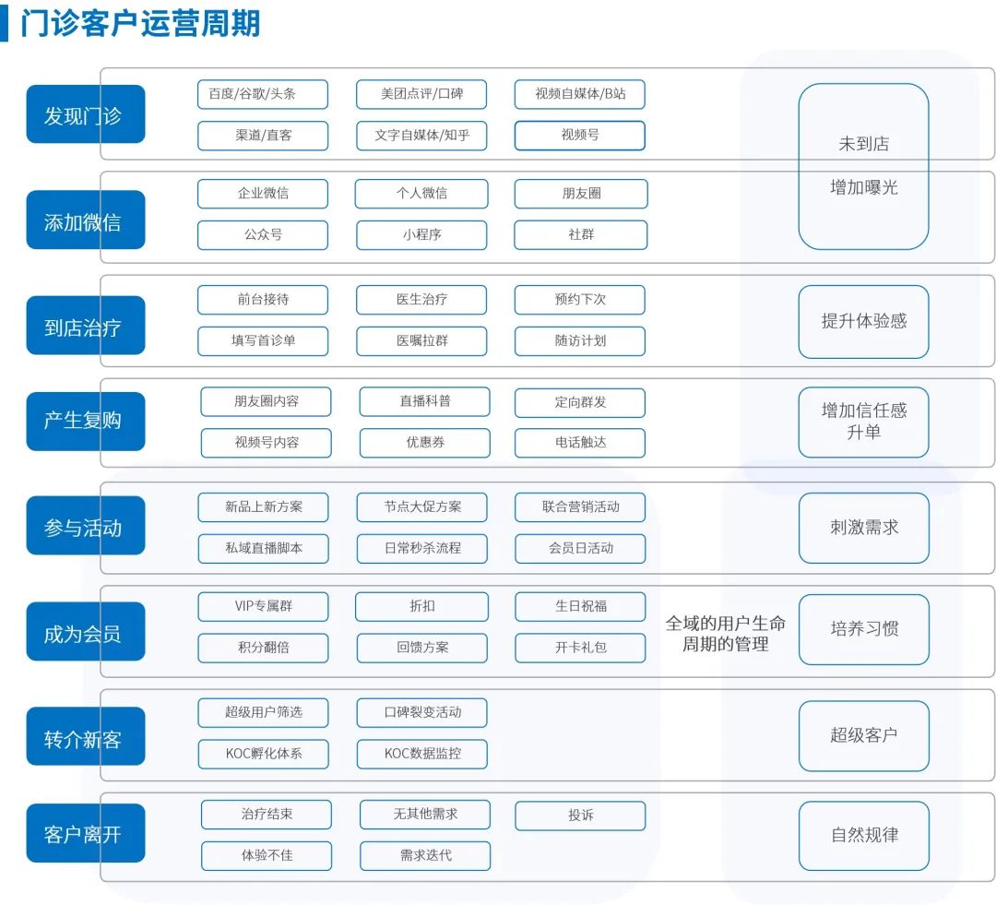Click the 到店治疗 stage block
This screenshot has height=905, width=996.
click(x=86, y=326)
